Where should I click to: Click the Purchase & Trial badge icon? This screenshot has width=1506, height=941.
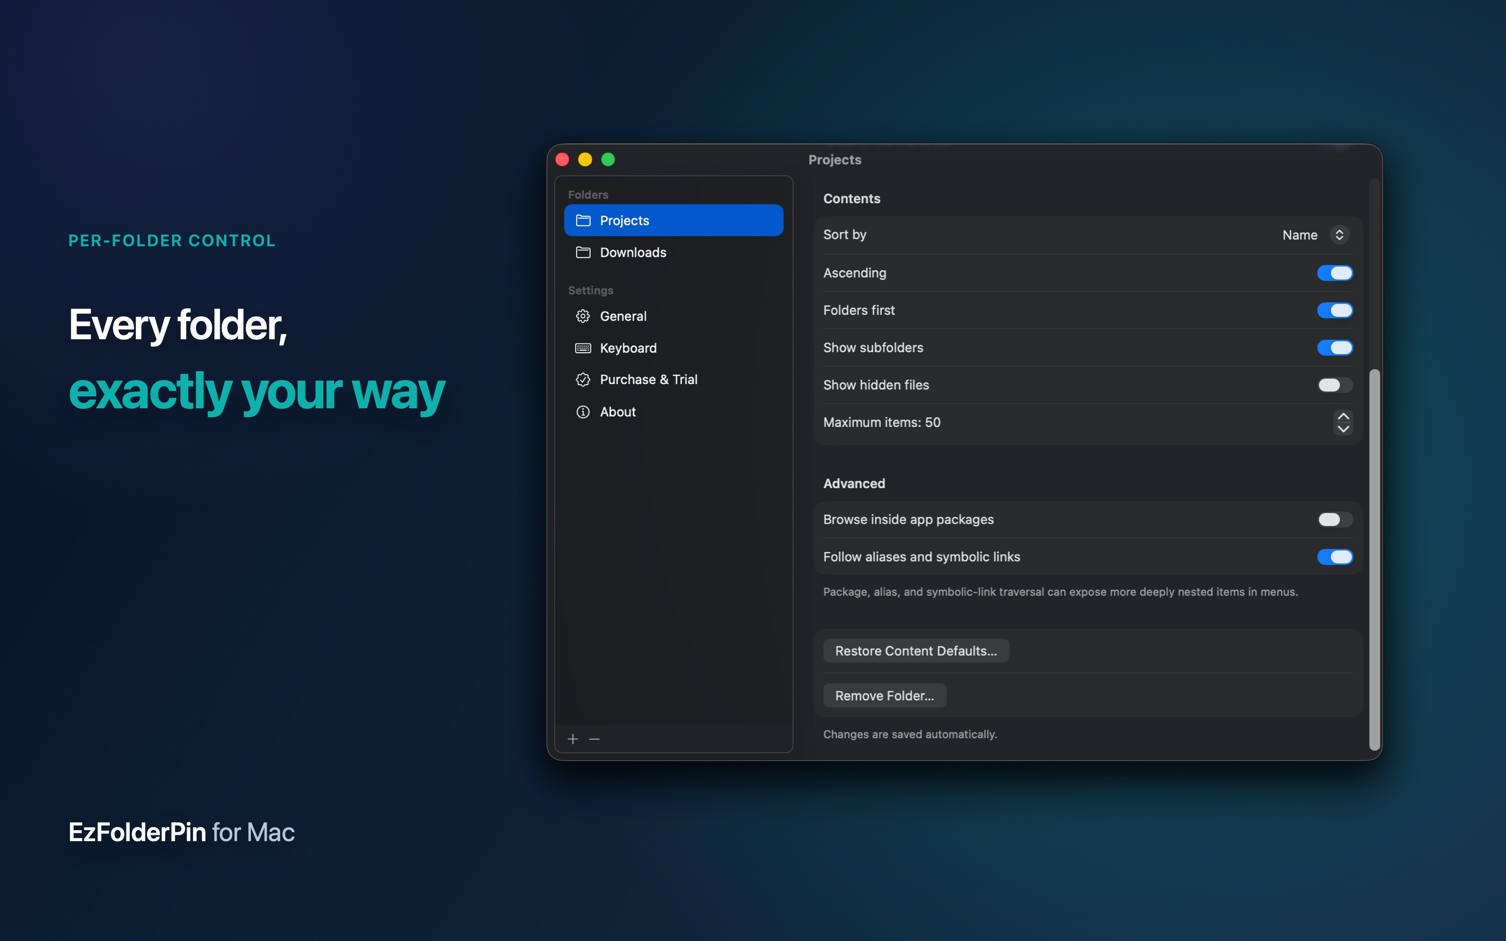pyautogui.click(x=583, y=380)
